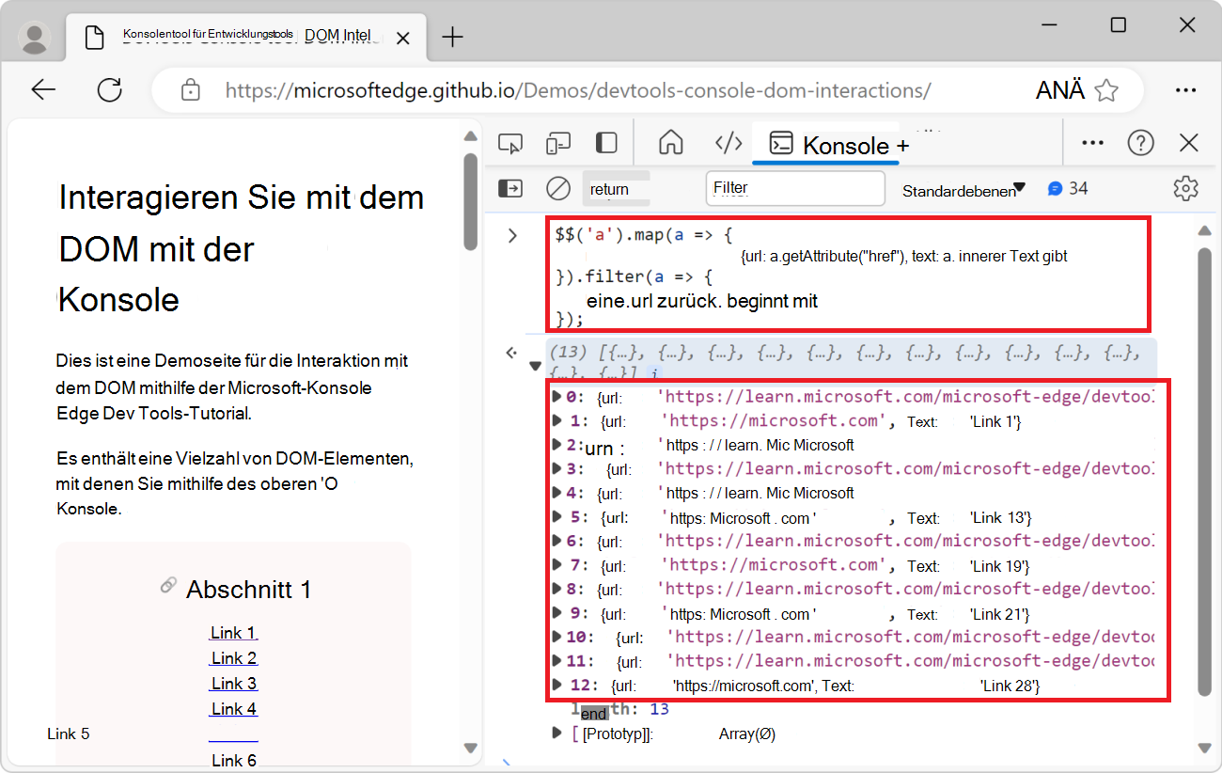Toggle device emulation mode

(x=558, y=142)
